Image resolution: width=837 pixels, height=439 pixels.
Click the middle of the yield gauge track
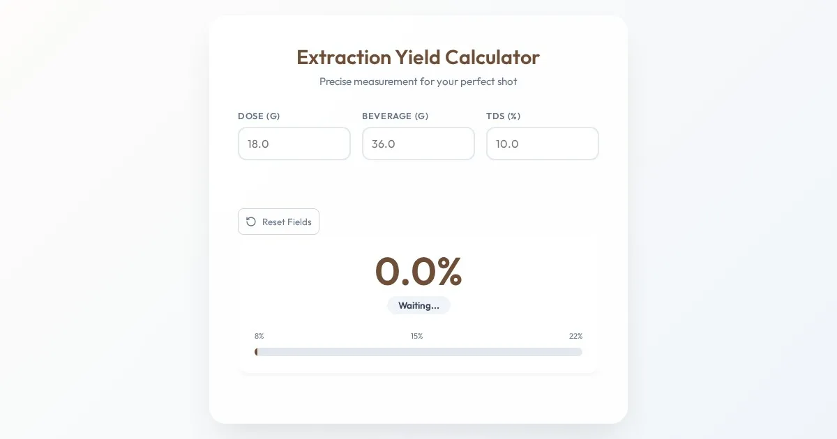pyautogui.click(x=418, y=352)
